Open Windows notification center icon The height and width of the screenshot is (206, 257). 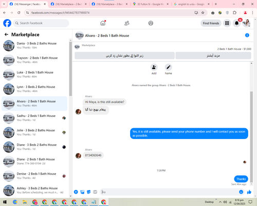[250, 202]
